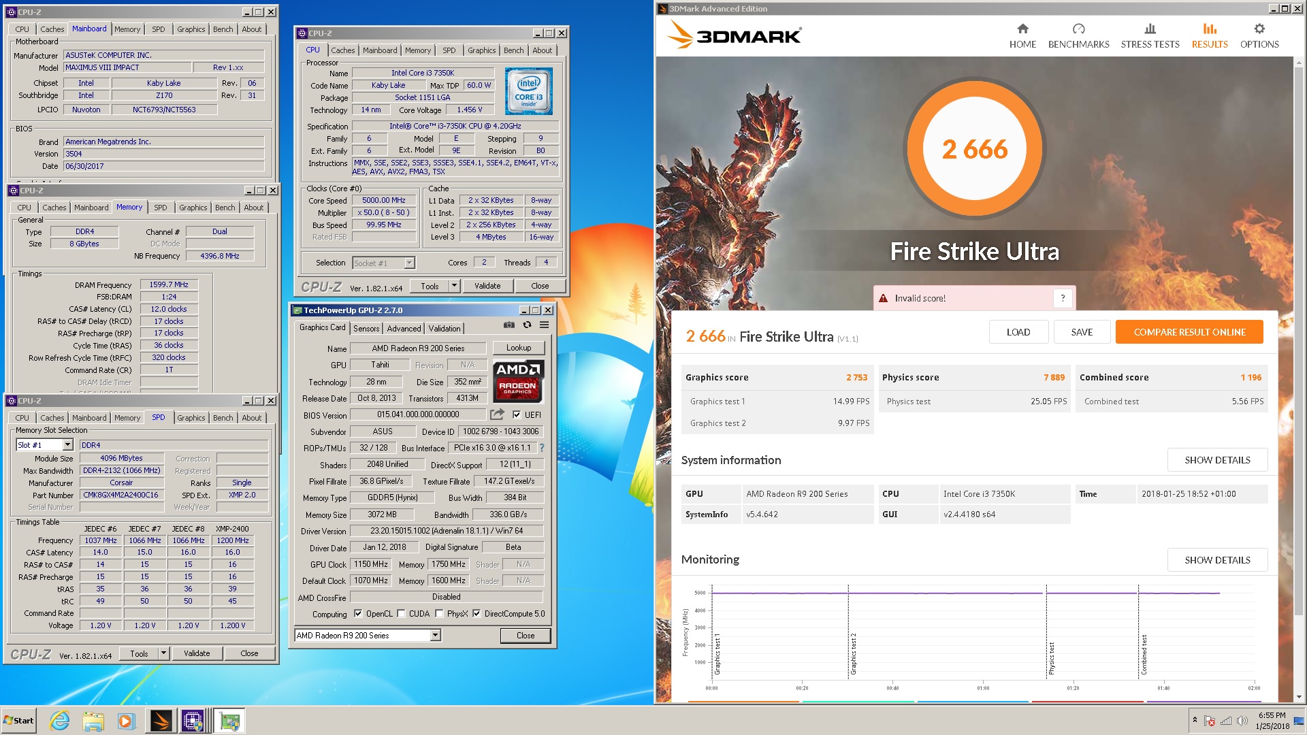Open Action Center flag in system tray
1307x735 pixels.
pyautogui.click(x=1209, y=721)
